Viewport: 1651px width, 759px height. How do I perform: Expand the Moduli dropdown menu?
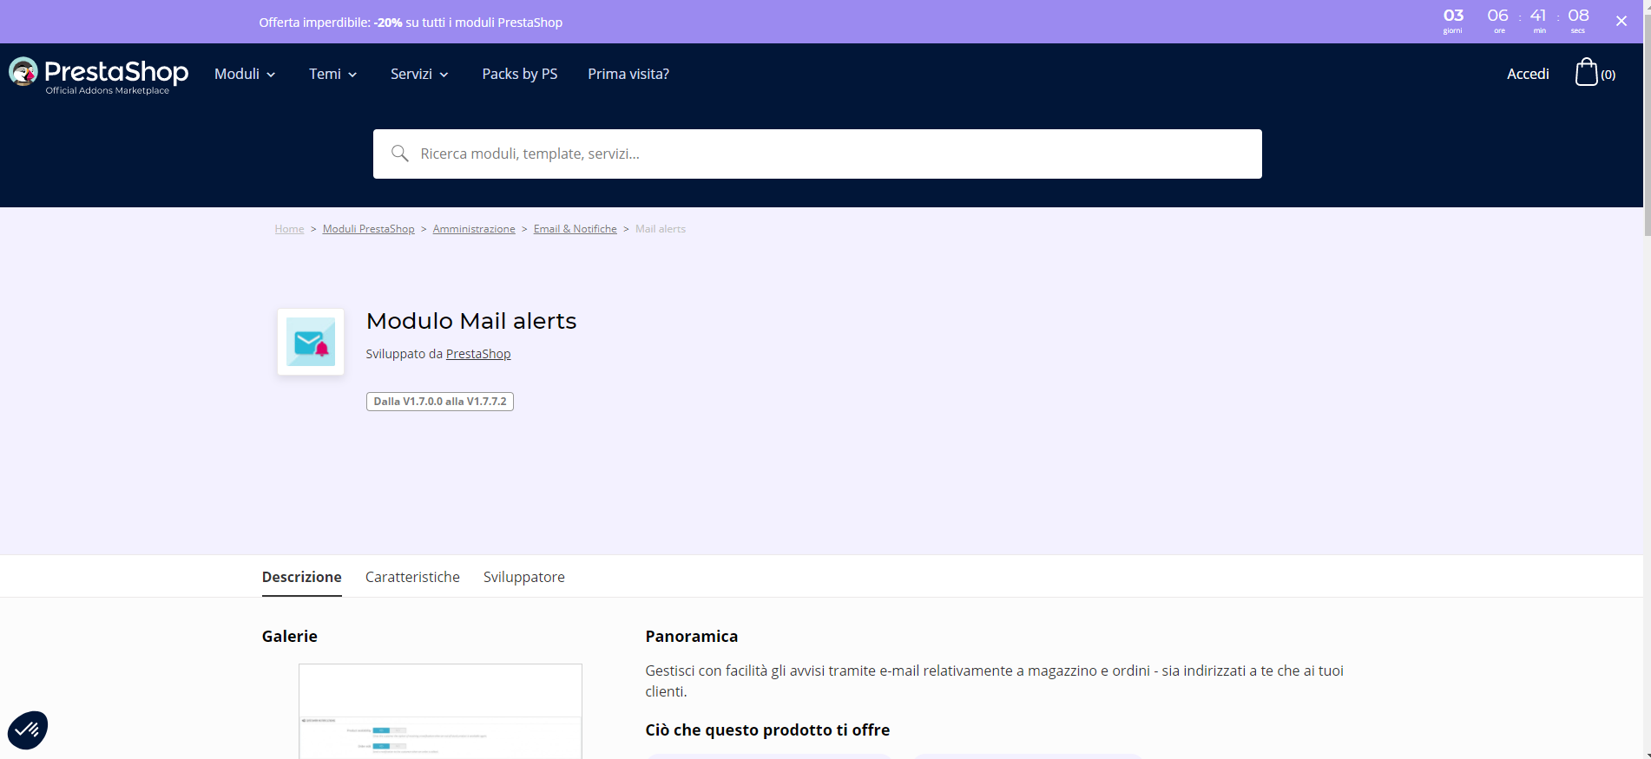click(245, 74)
